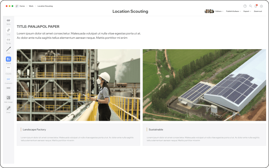
Task: Open the search magnifier icon
Action: pos(250,6)
